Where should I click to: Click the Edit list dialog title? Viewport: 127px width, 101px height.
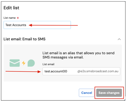pyautogui.click(x=11, y=8)
